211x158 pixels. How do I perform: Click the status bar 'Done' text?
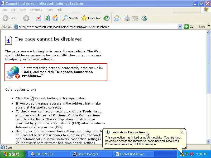9,147
